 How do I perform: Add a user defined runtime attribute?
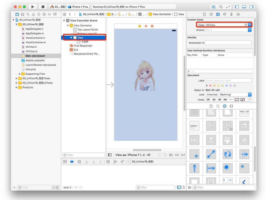189,71
